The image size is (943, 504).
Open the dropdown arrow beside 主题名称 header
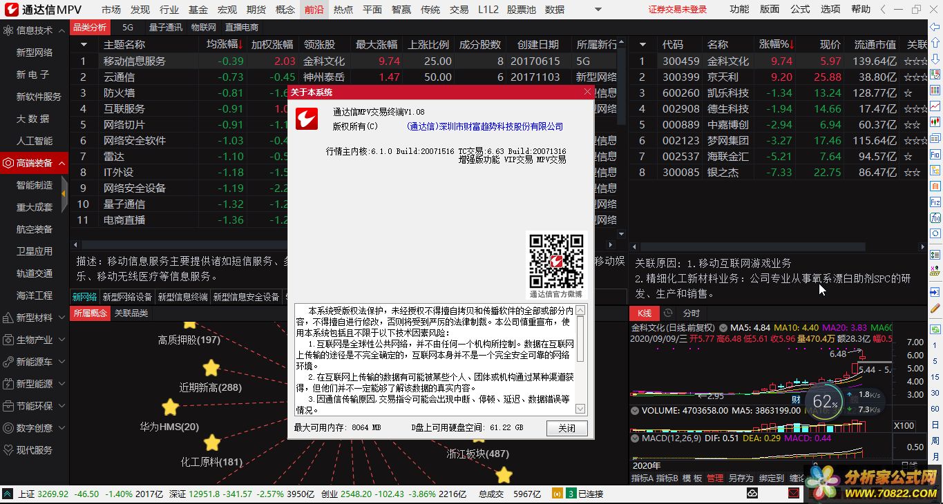pos(84,44)
